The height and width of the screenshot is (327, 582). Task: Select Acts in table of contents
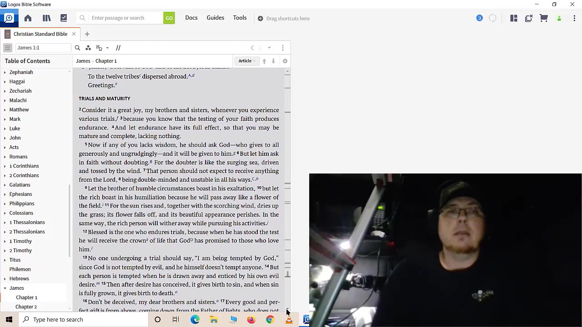click(14, 147)
